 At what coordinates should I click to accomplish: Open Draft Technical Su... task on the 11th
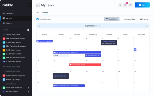click(93, 55)
